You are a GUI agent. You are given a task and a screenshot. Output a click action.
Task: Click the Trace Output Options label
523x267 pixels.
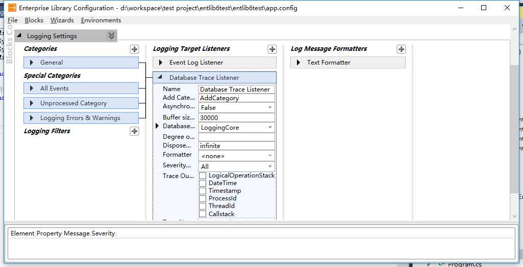[x=179, y=176]
